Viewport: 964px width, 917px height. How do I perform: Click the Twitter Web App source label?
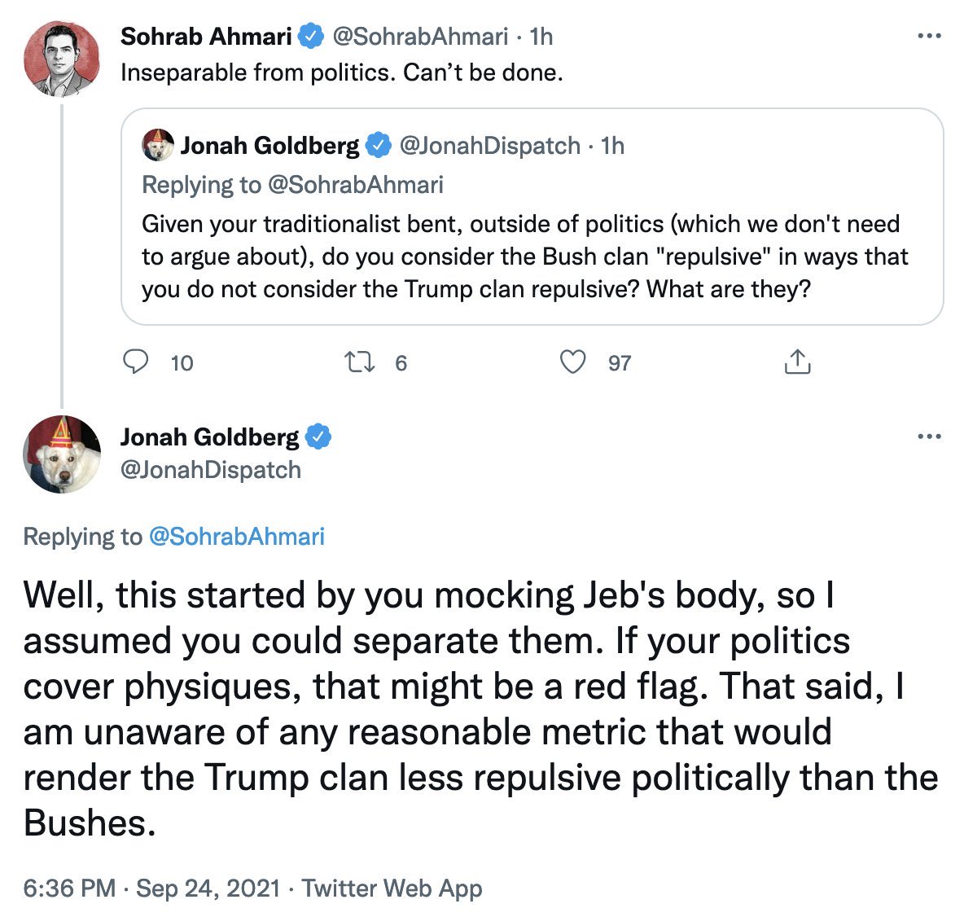(x=392, y=888)
